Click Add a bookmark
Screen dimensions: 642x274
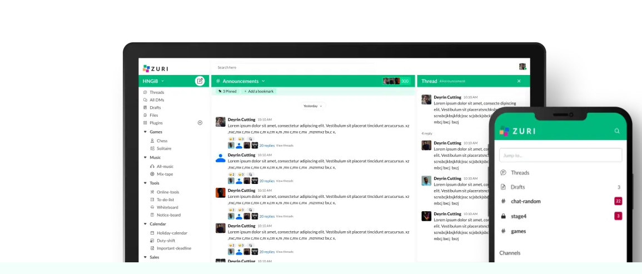[x=258, y=91]
